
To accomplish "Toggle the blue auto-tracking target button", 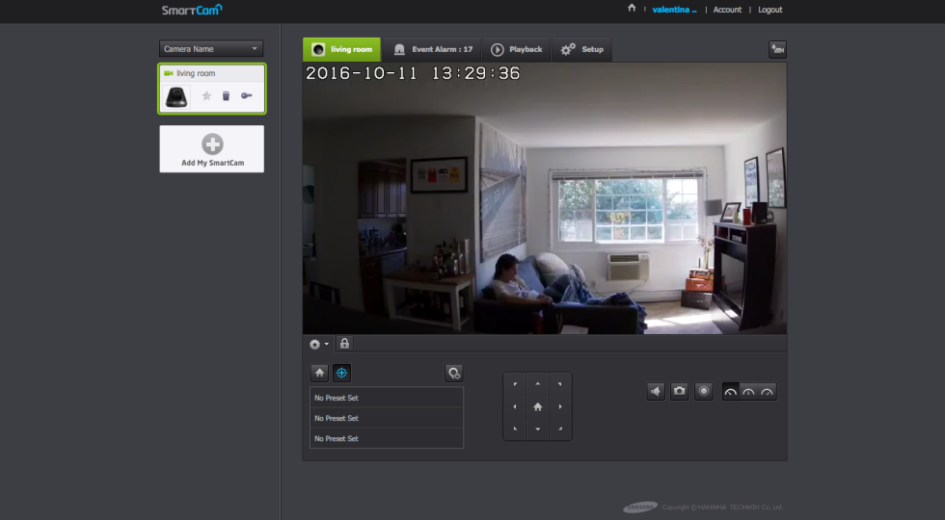I will click(341, 373).
